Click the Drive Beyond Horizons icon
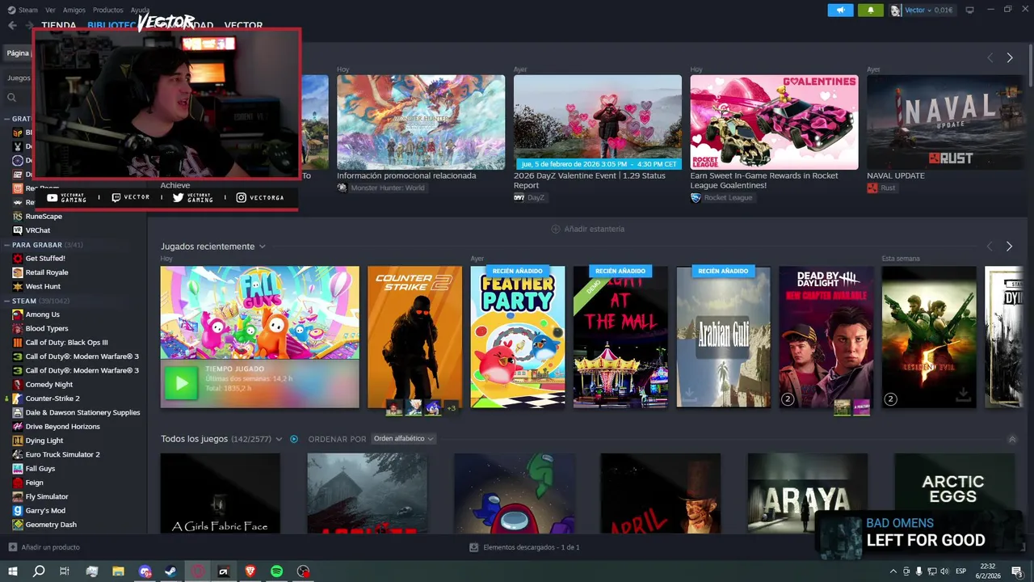This screenshot has width=1034, height=582. 18,427
